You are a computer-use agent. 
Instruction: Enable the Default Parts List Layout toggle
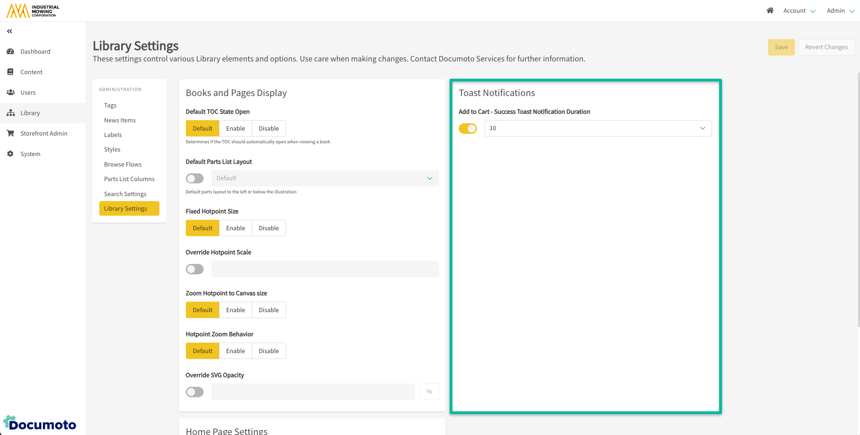point(195,178)
